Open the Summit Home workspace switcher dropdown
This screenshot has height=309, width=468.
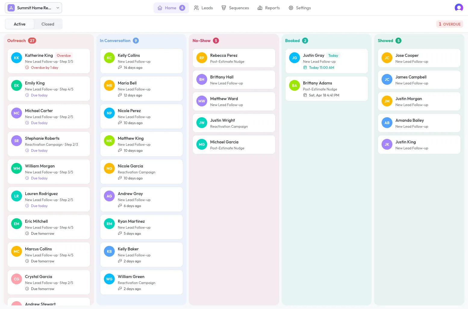tap(58, 8)
